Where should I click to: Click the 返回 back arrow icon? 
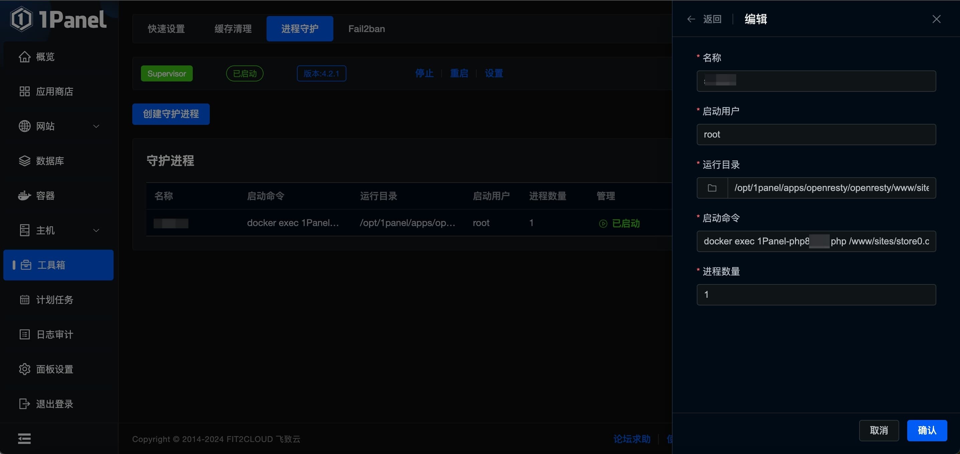(x=691, y=19)
